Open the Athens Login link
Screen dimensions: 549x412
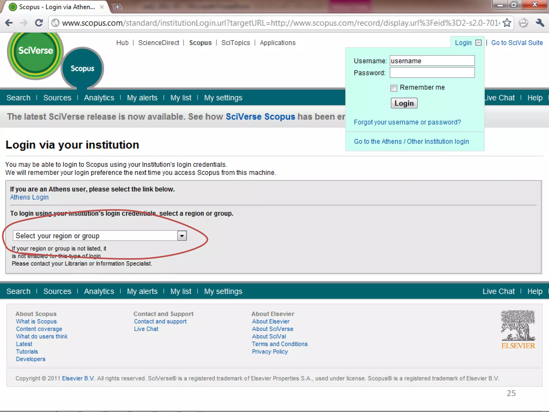pos(29,197)
